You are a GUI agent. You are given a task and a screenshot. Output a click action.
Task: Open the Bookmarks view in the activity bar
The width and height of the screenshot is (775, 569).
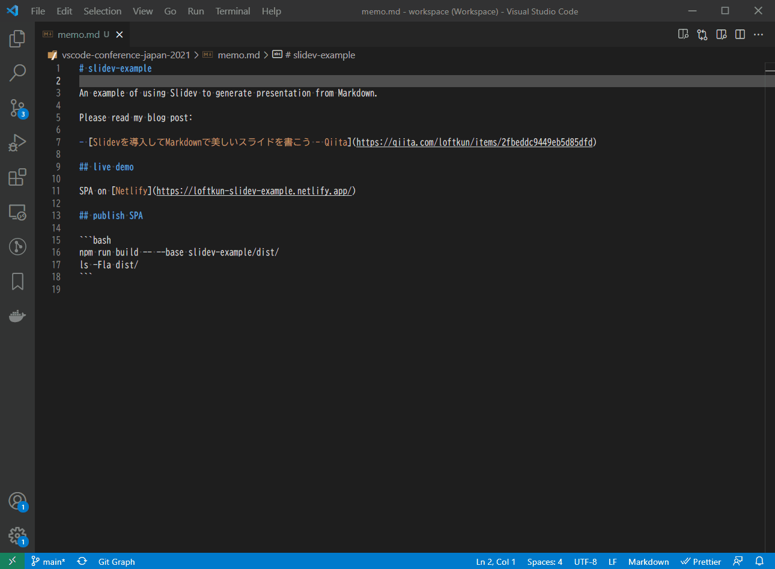click(x=17, y=281)
